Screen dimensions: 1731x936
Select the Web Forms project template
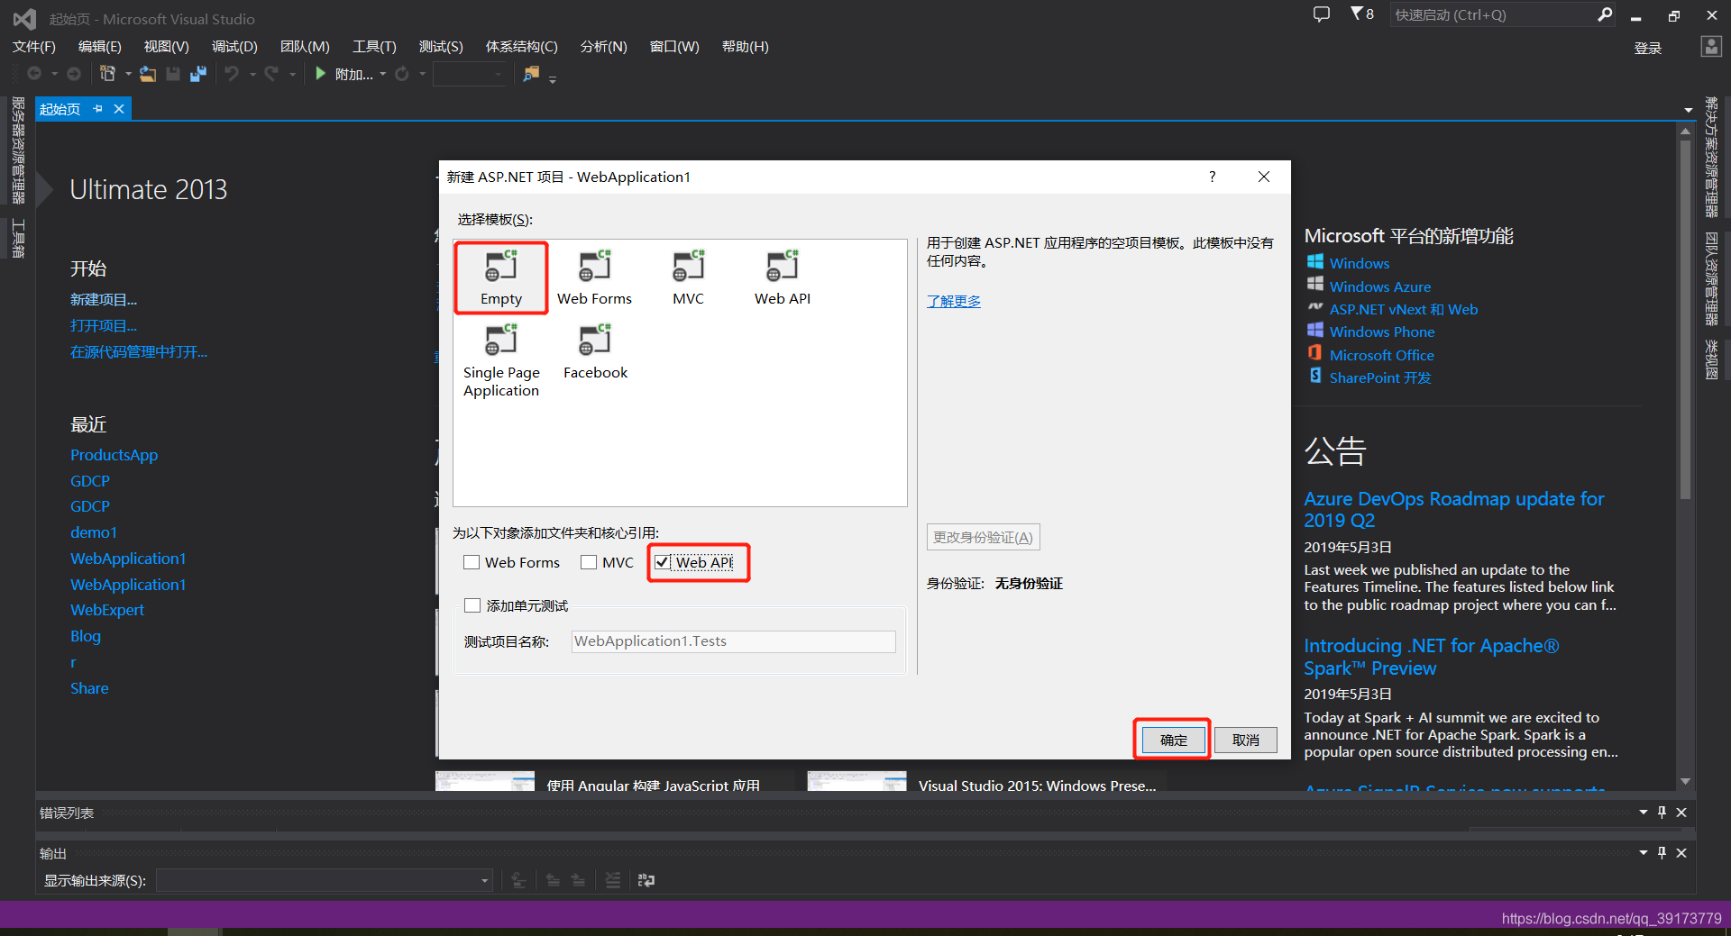pyautogui.click(x=594, y=277)
